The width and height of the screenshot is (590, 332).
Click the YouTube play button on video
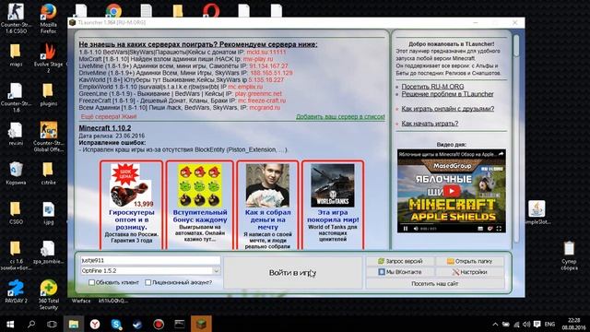(x=452, y=191)
